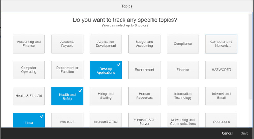Pick the Budget and Accounting tile
Viewport: 254px width, 139px height.
[x=144, y=44]
